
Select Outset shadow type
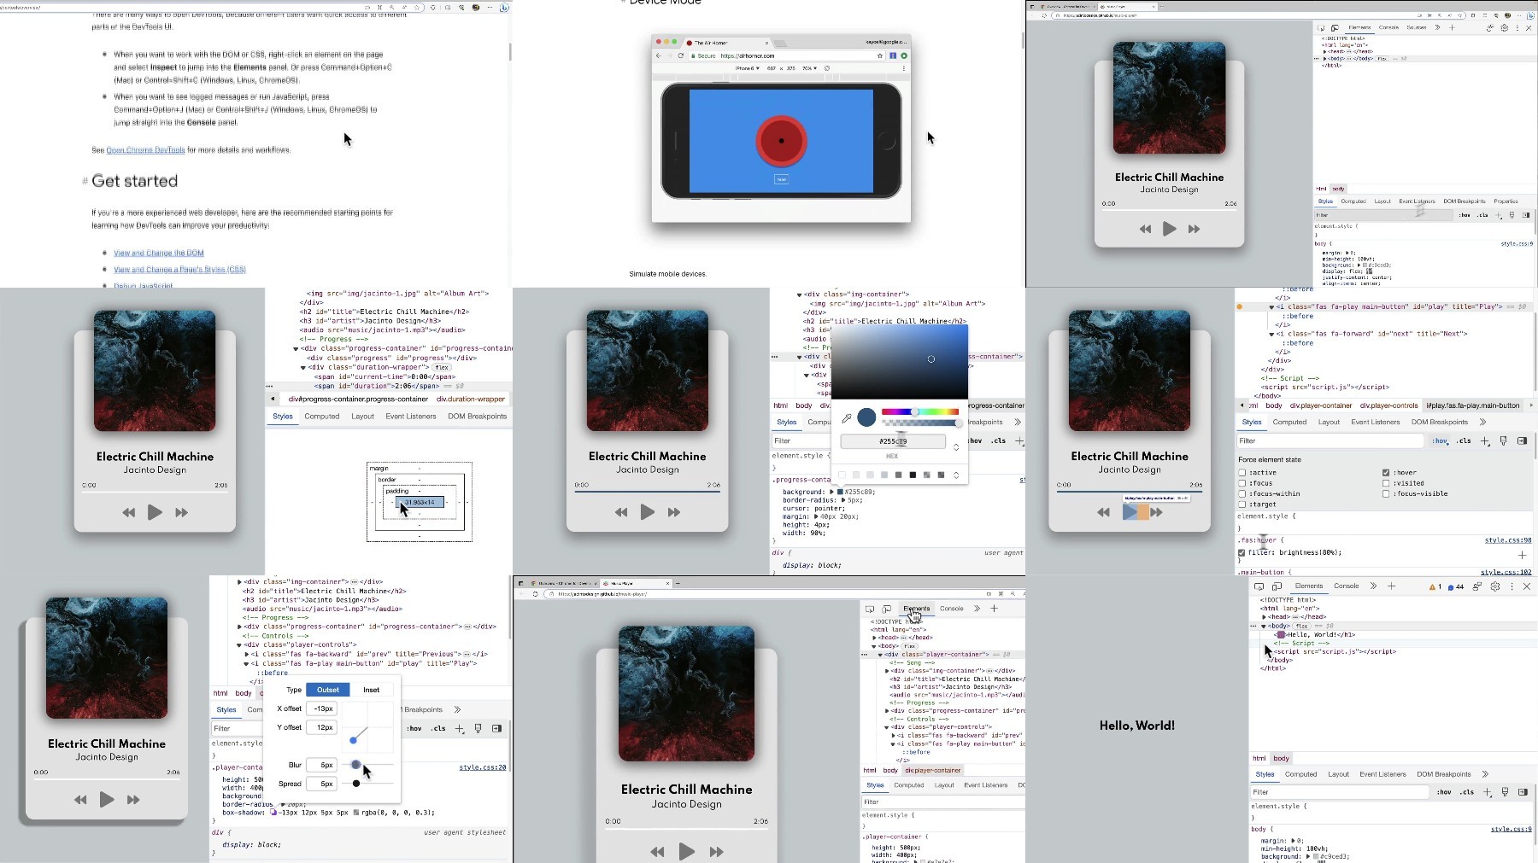tap(328, 690)
